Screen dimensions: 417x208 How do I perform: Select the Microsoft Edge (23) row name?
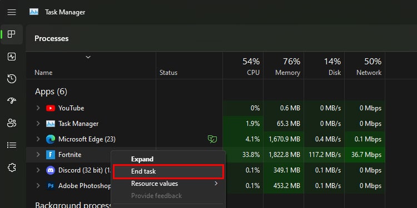coord(87,139)
